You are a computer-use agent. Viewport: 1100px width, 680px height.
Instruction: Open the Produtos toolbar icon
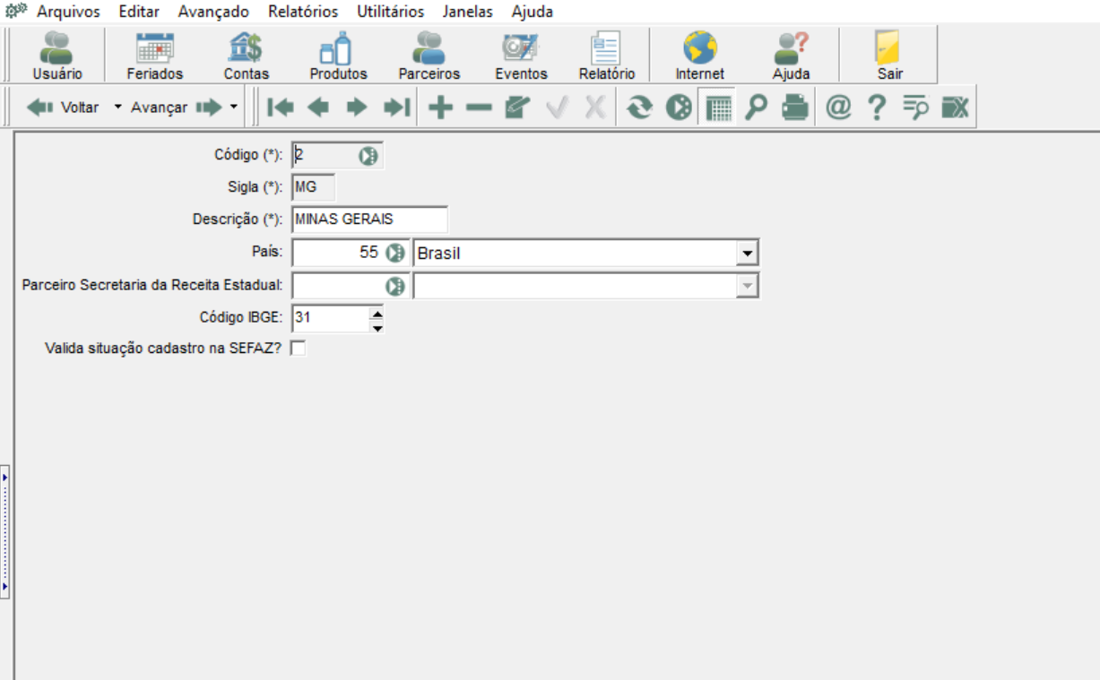coord(338,56)
